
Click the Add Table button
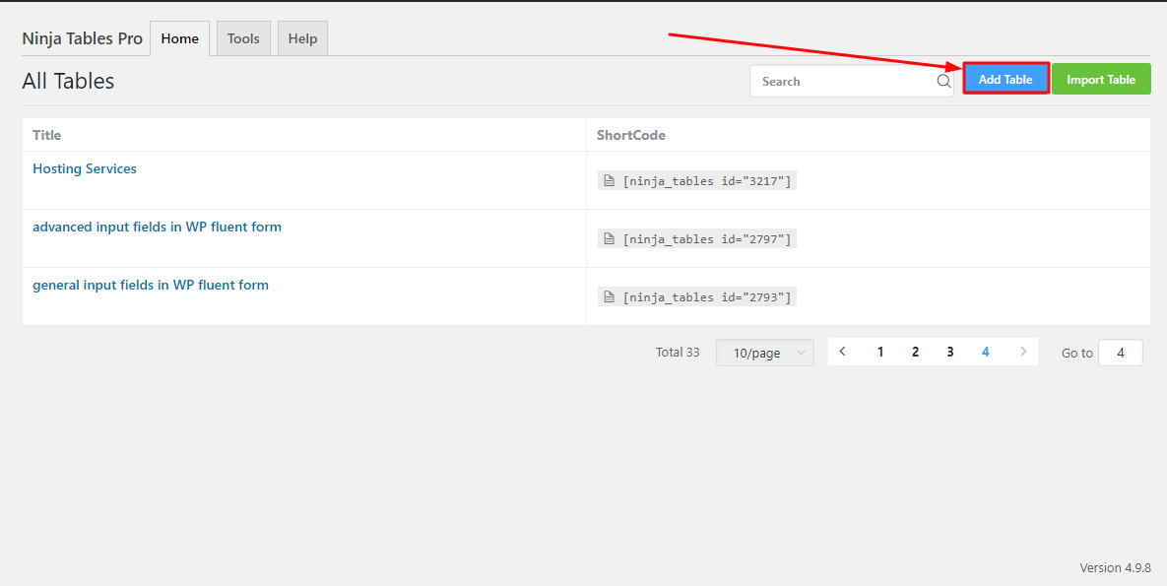click(1005, 80)
